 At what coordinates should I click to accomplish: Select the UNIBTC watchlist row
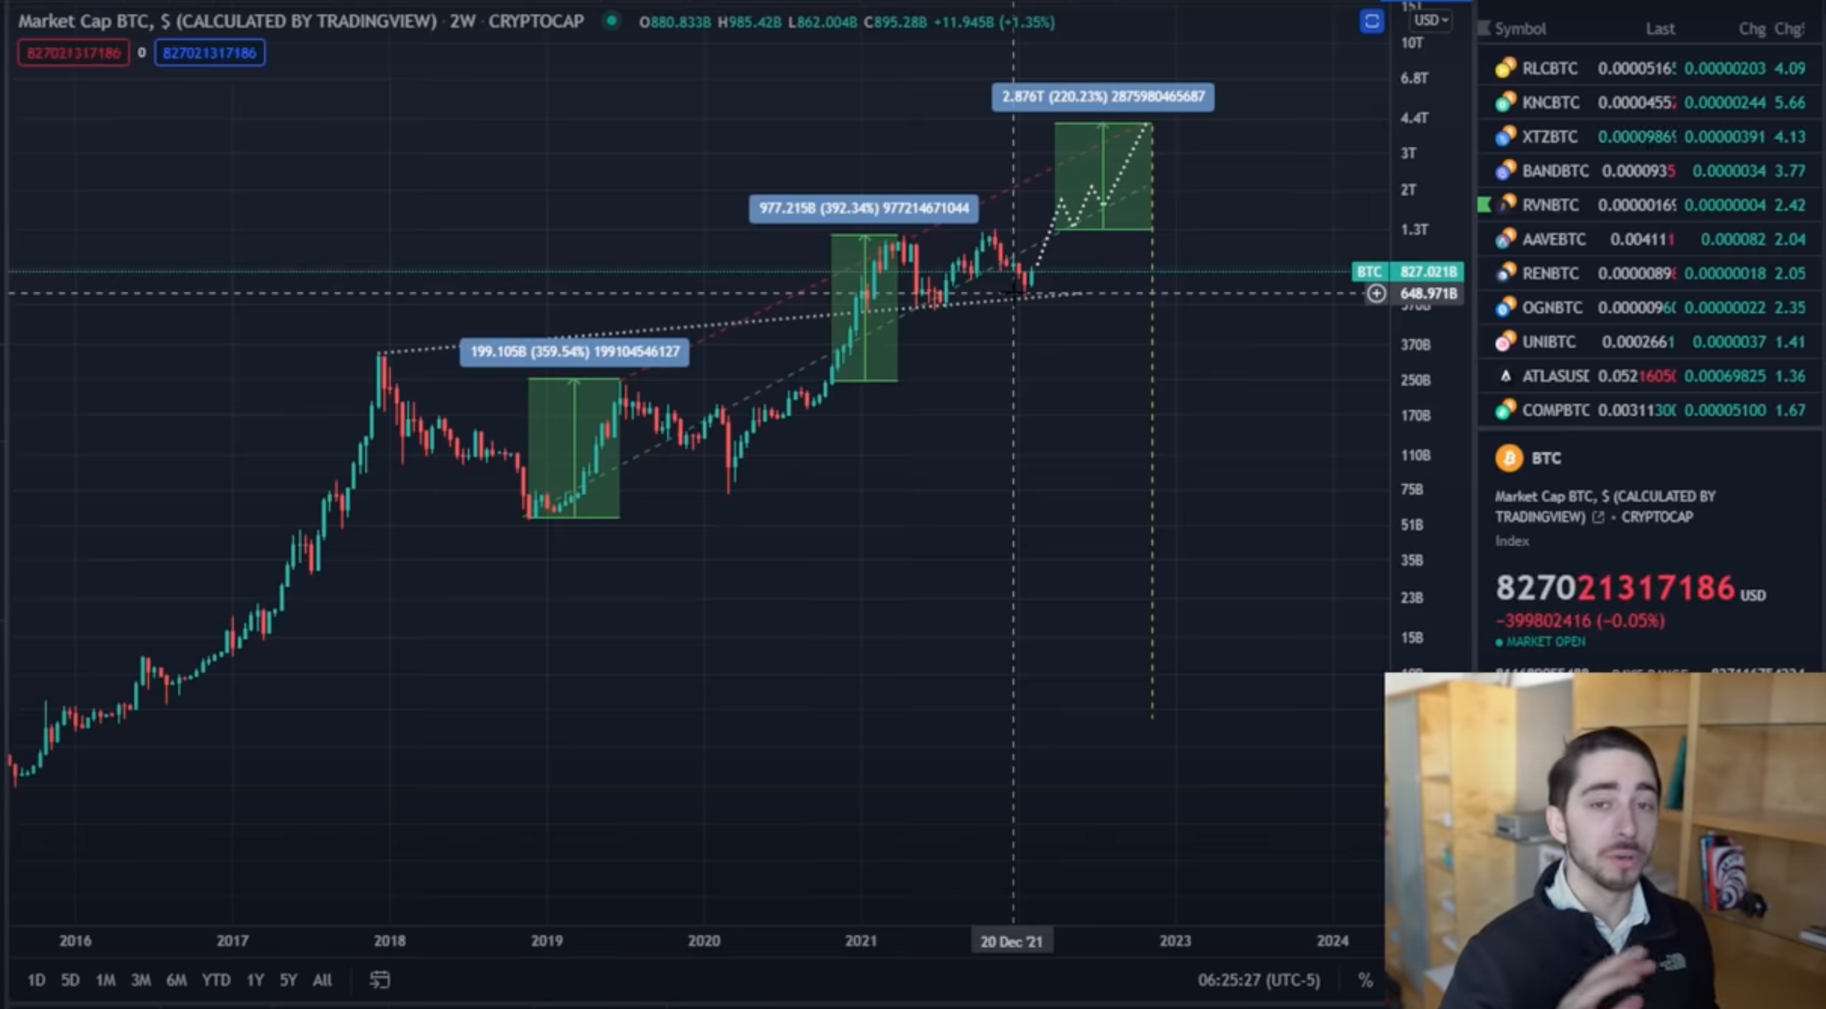pos(1650,341)
